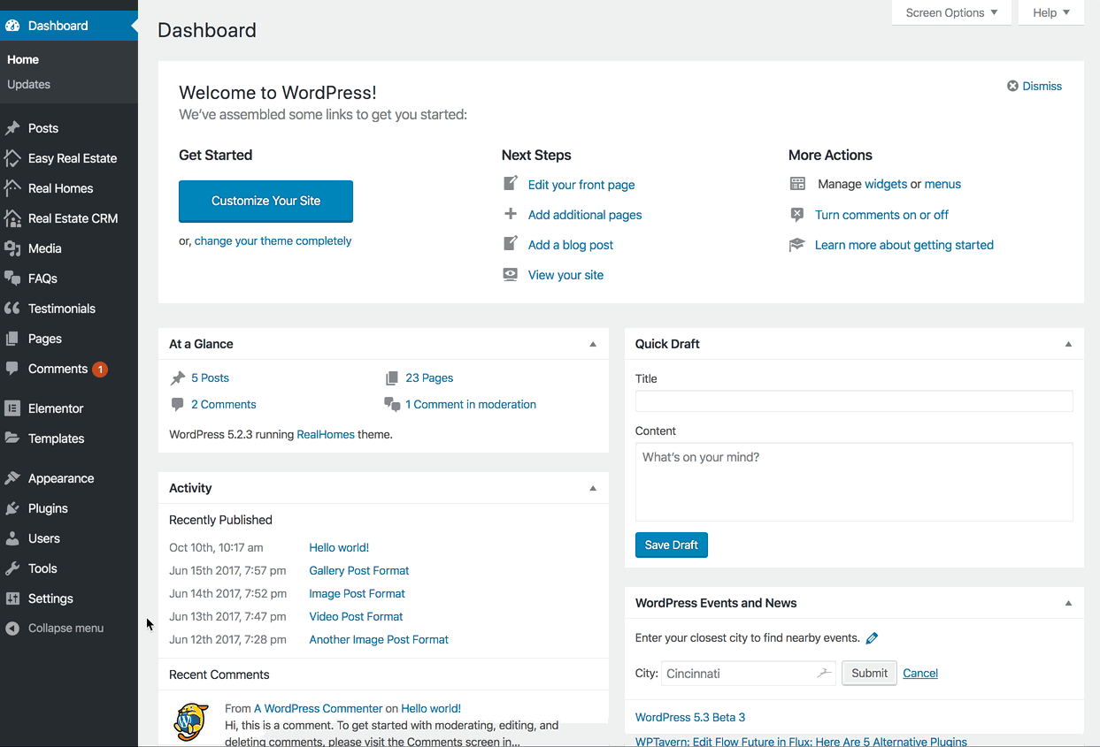1100x747 pixels.
Task: Click the Comments bubble icon in sidebar
Action: (12, 369)
